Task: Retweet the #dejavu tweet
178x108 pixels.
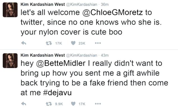Action: 49,104
